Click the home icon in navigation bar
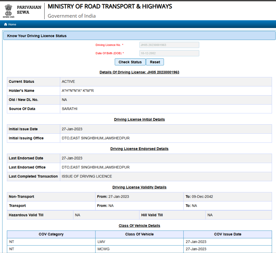 tap(5, 24)
